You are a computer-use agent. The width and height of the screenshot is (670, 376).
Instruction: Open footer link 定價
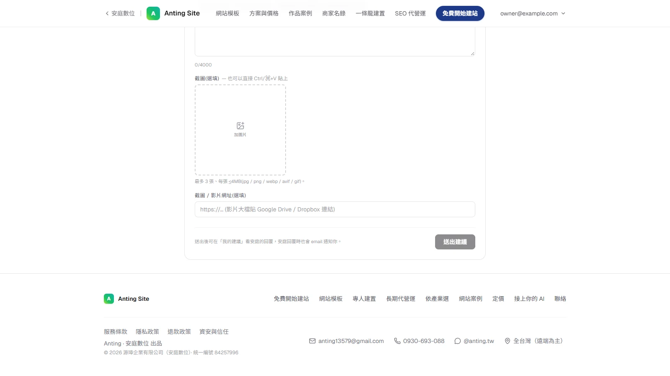tap(498, 299)
